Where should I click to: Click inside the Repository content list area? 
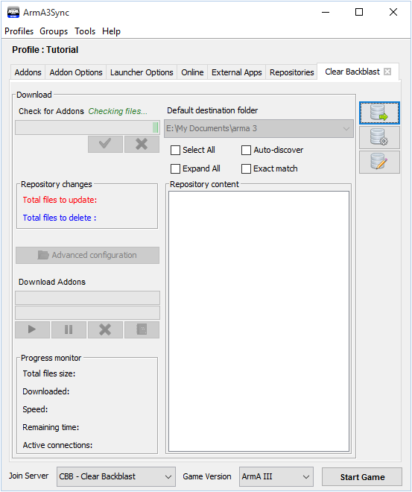(x=259, y=321)
